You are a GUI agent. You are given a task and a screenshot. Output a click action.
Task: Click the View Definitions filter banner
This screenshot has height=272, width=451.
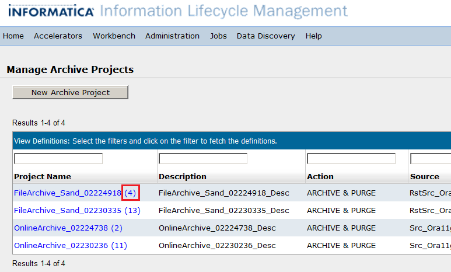(x=232, y=141)
